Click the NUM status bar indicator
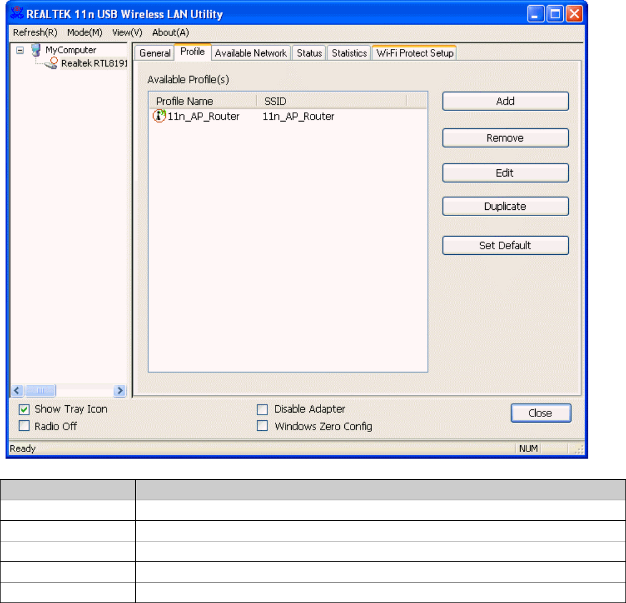The image size is (626, 603). (x=528, y=449)
